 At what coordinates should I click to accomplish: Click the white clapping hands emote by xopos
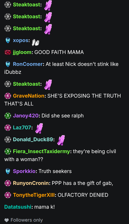[x=35, y=42]
